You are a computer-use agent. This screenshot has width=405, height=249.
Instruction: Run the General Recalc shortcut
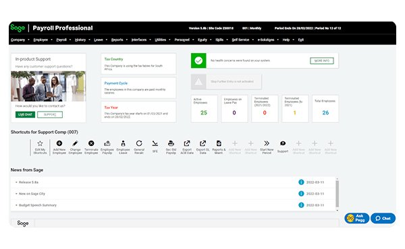(139, 143)
